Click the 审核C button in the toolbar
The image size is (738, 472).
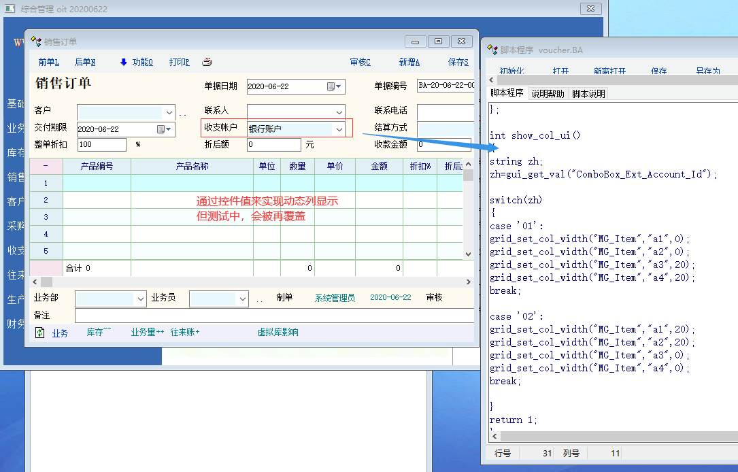360,62
